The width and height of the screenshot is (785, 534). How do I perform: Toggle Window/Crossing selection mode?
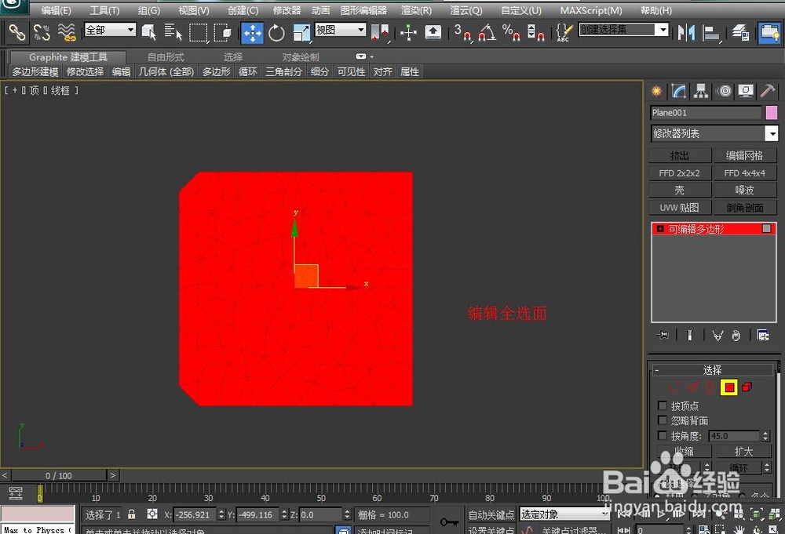pos(223,33)
